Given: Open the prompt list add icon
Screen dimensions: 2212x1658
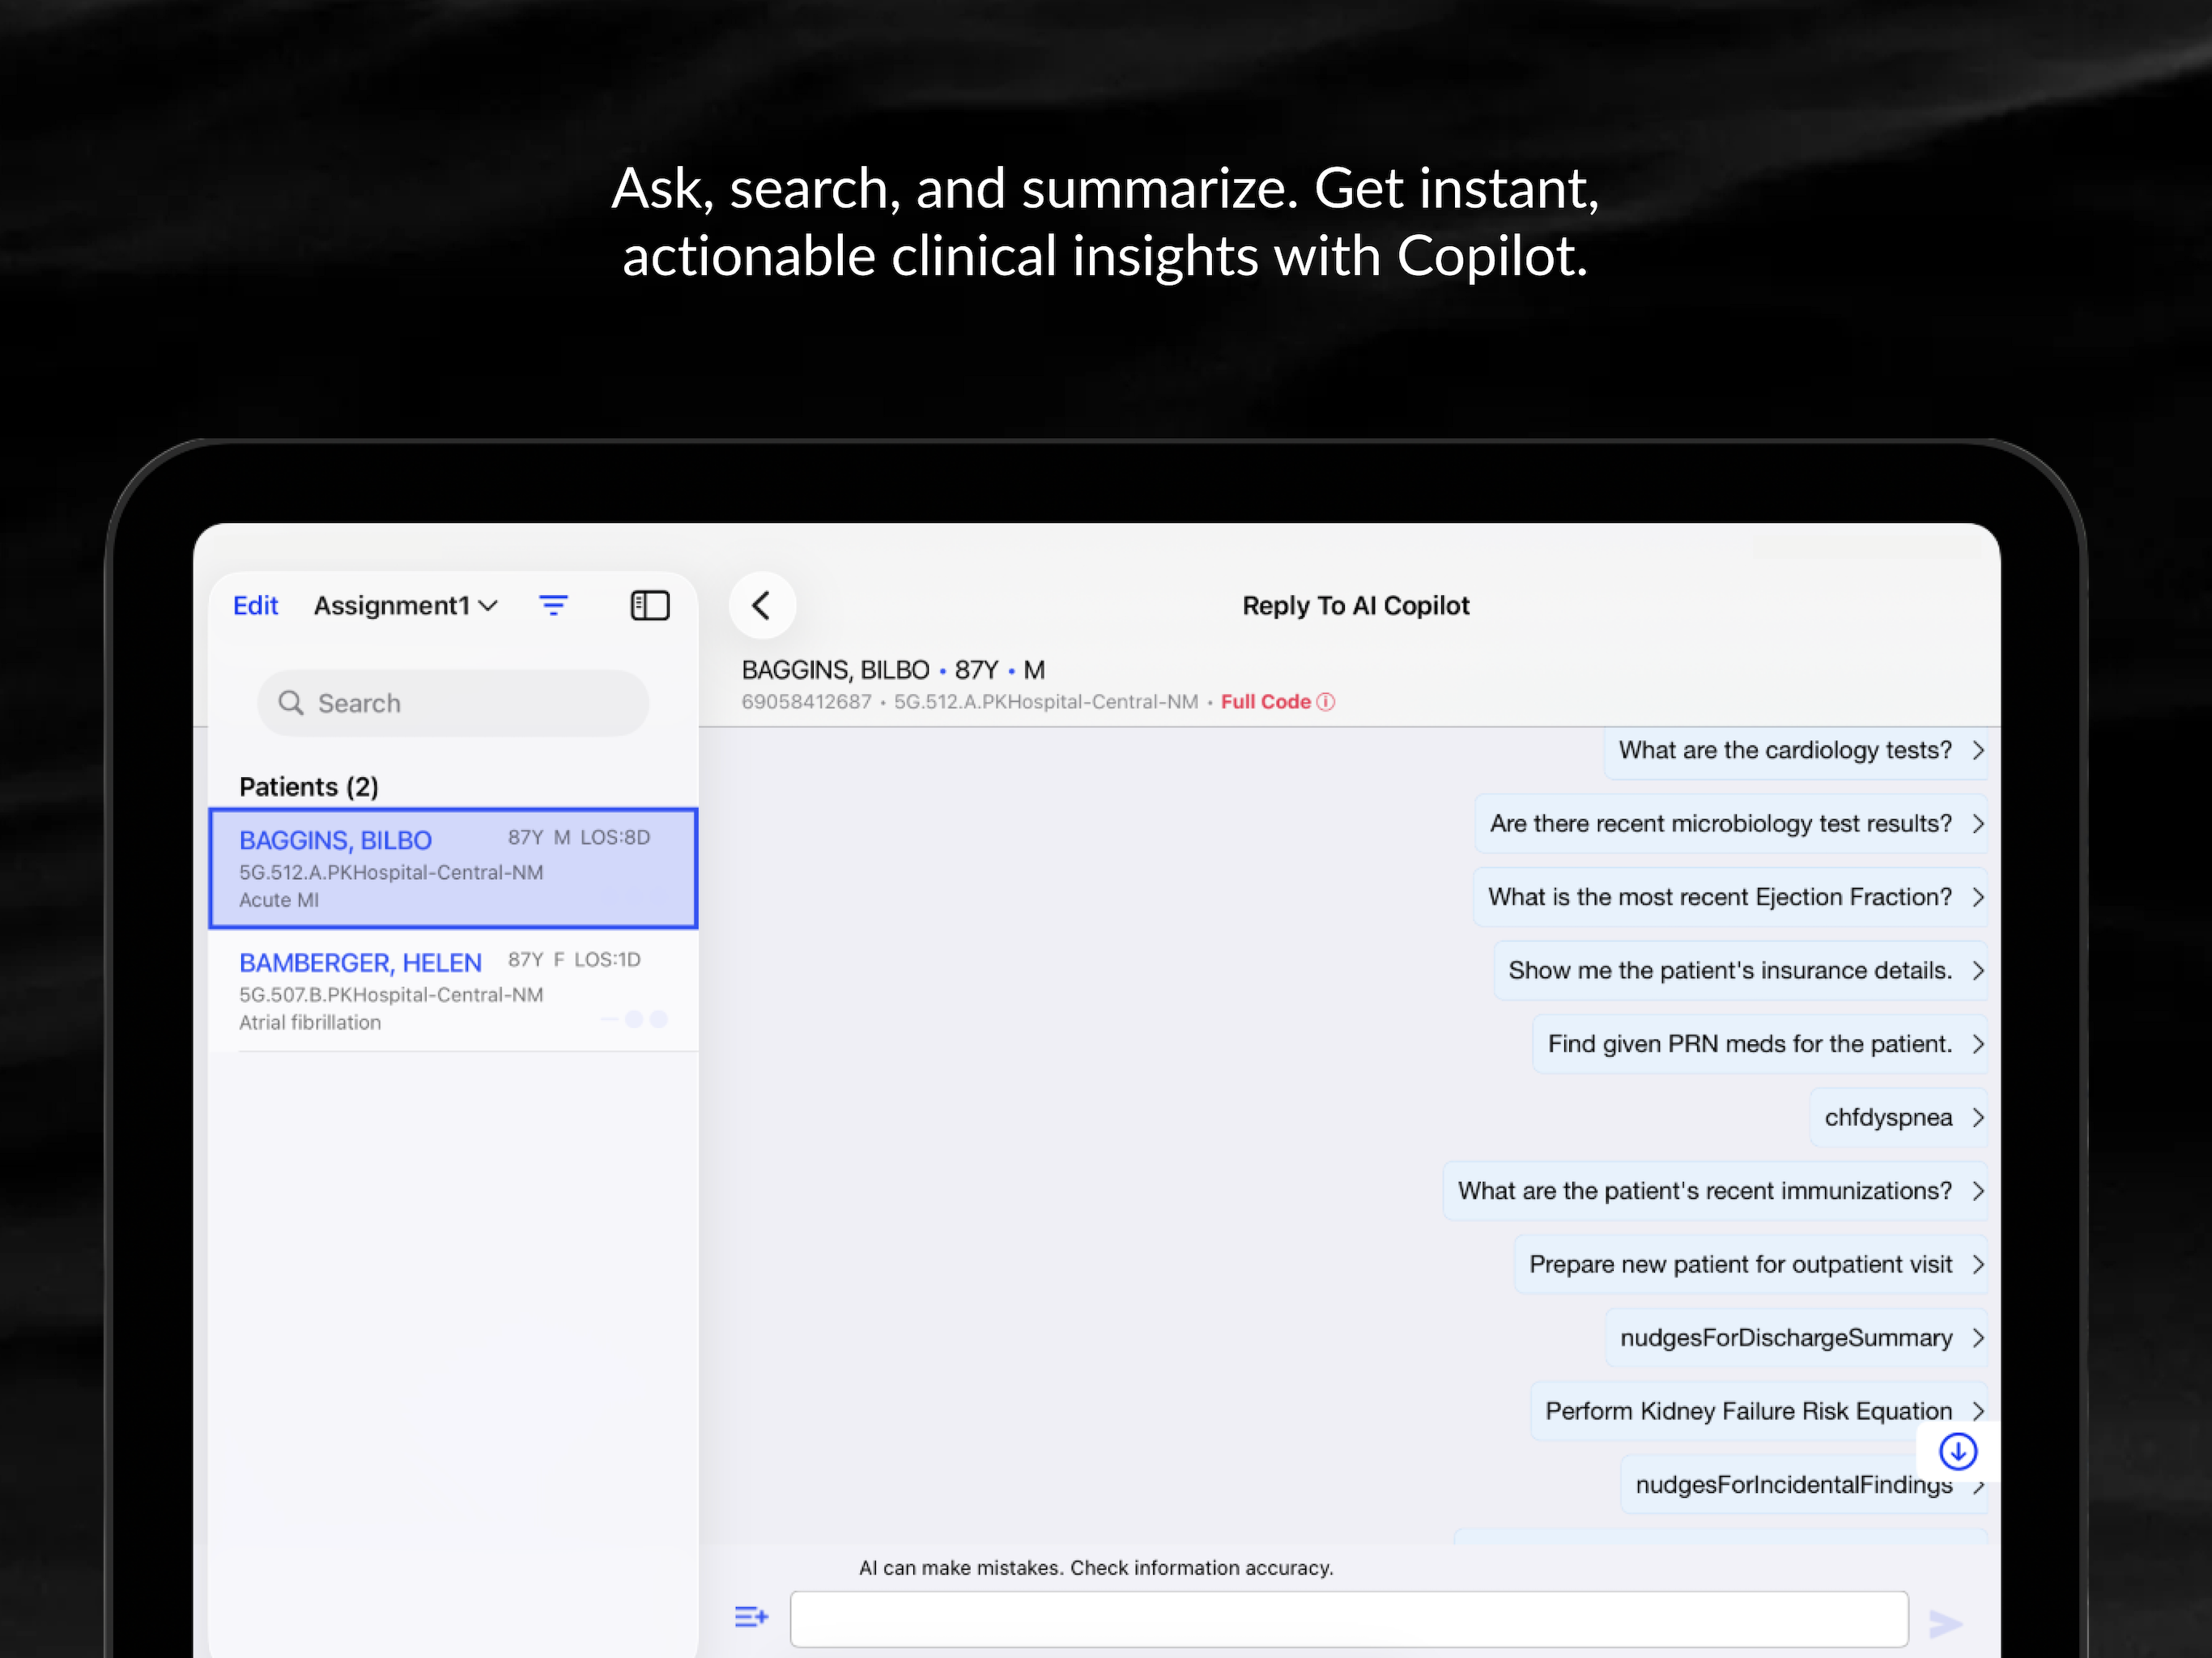Looking at the screenshot, I should [x=751, y=1616].
